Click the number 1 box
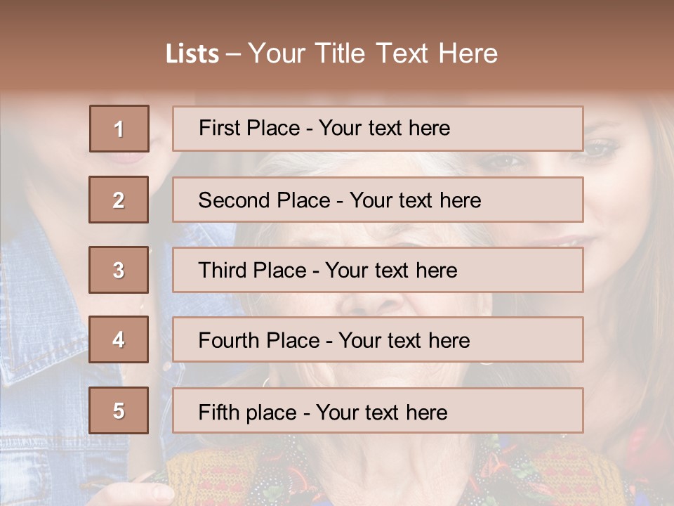Viewport: 674px width, 506px height. tap(119, 129)
